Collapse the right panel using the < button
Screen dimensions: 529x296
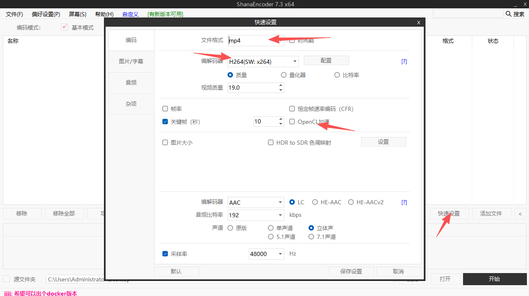click(x=520, y=213)
